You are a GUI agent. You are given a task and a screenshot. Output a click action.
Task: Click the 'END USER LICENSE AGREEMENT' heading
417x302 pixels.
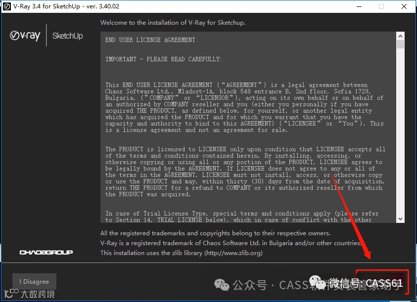click(x=150, y=40)
